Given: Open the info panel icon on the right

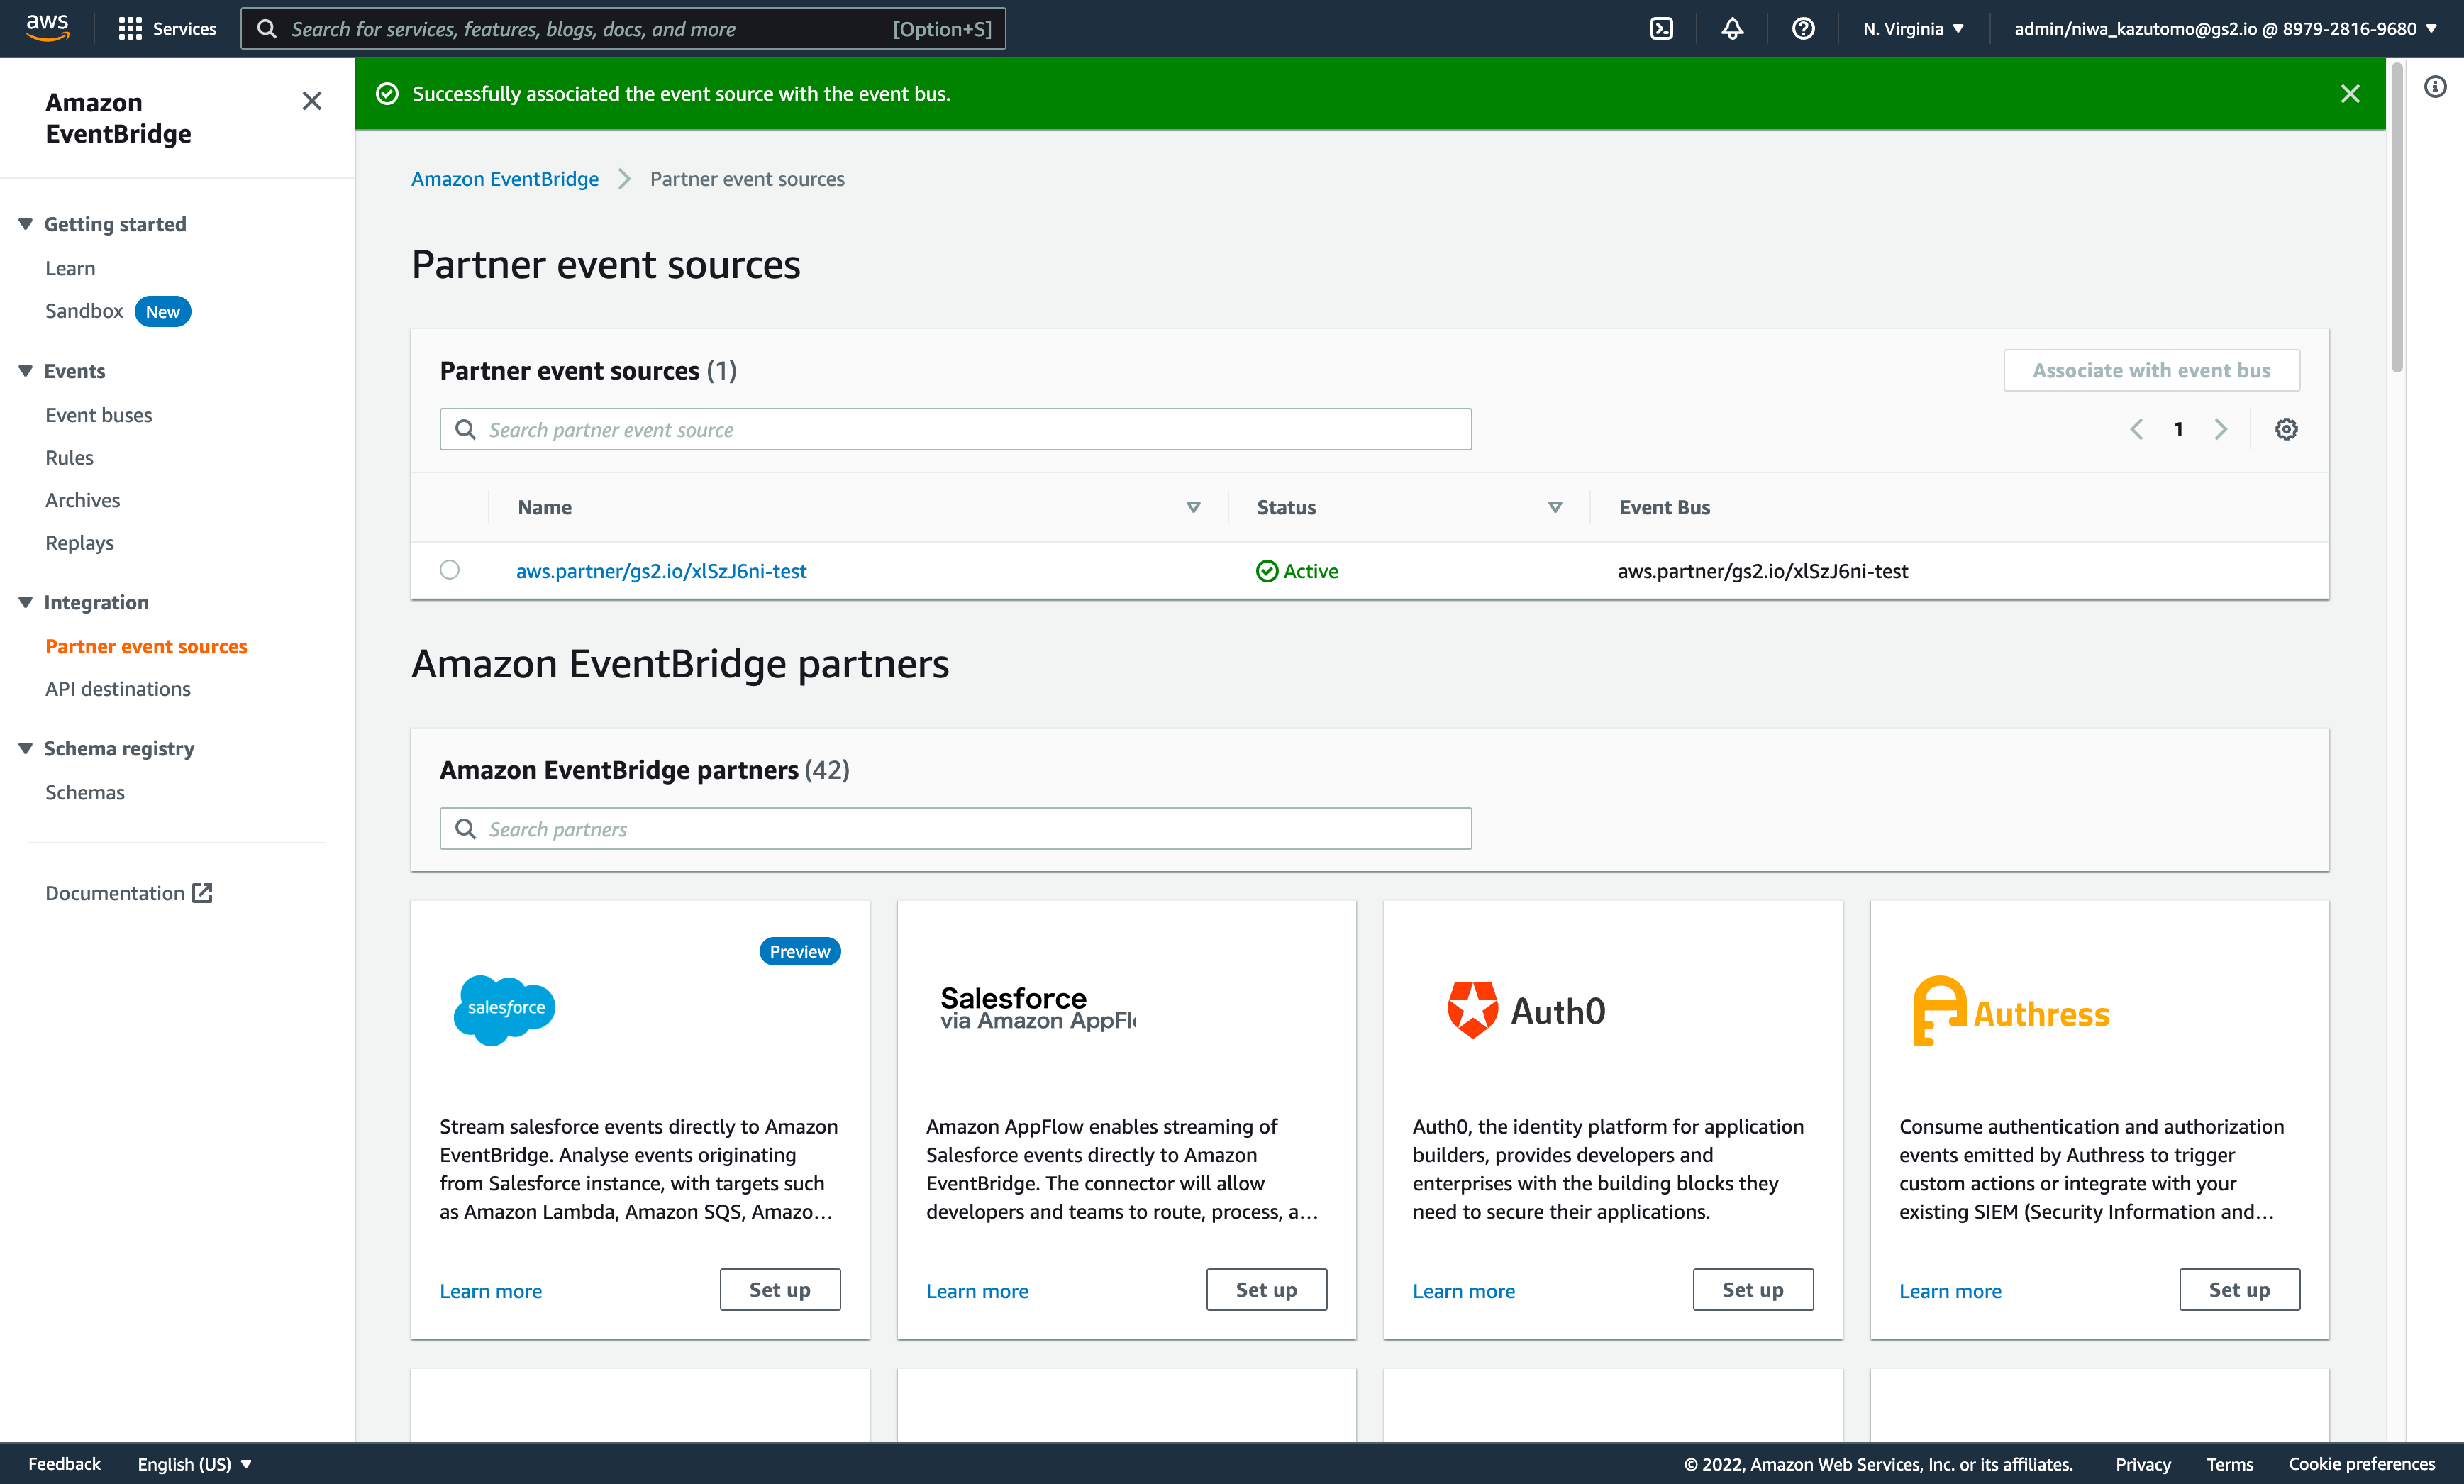Looking at the screenshot, I should 2435,87.
